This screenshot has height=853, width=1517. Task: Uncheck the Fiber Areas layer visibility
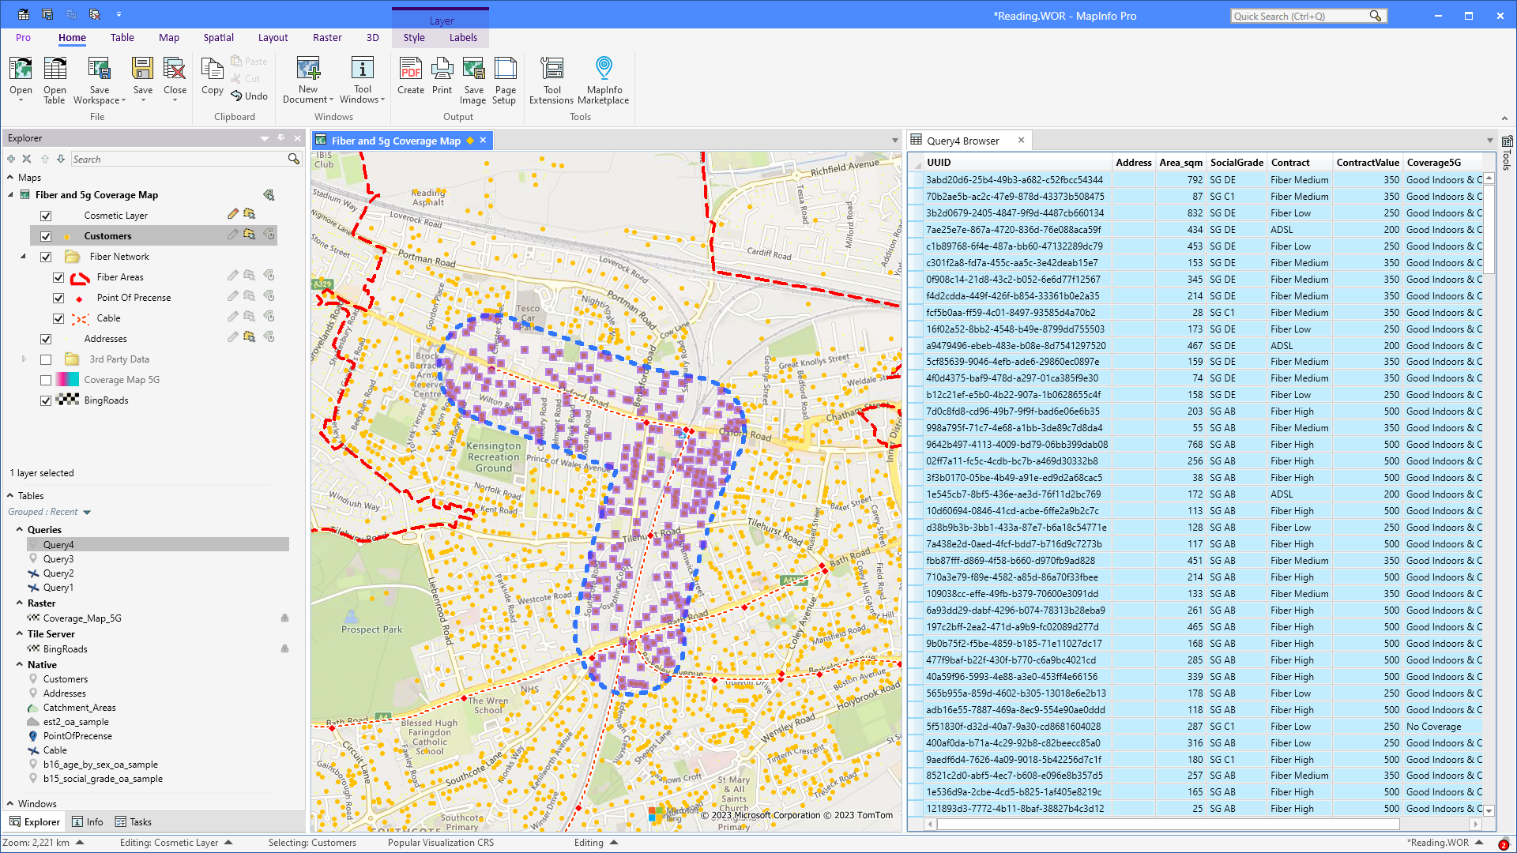(x=58, y=277)
